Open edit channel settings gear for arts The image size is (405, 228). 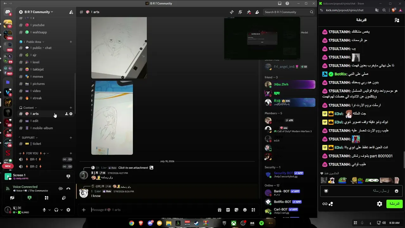click(x=71, y=114)
